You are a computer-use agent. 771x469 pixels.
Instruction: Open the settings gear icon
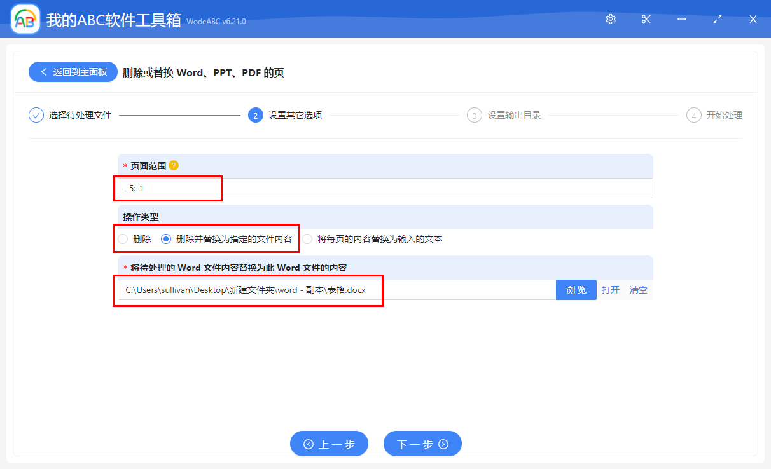pyautogui.click(x=610, y=19)
